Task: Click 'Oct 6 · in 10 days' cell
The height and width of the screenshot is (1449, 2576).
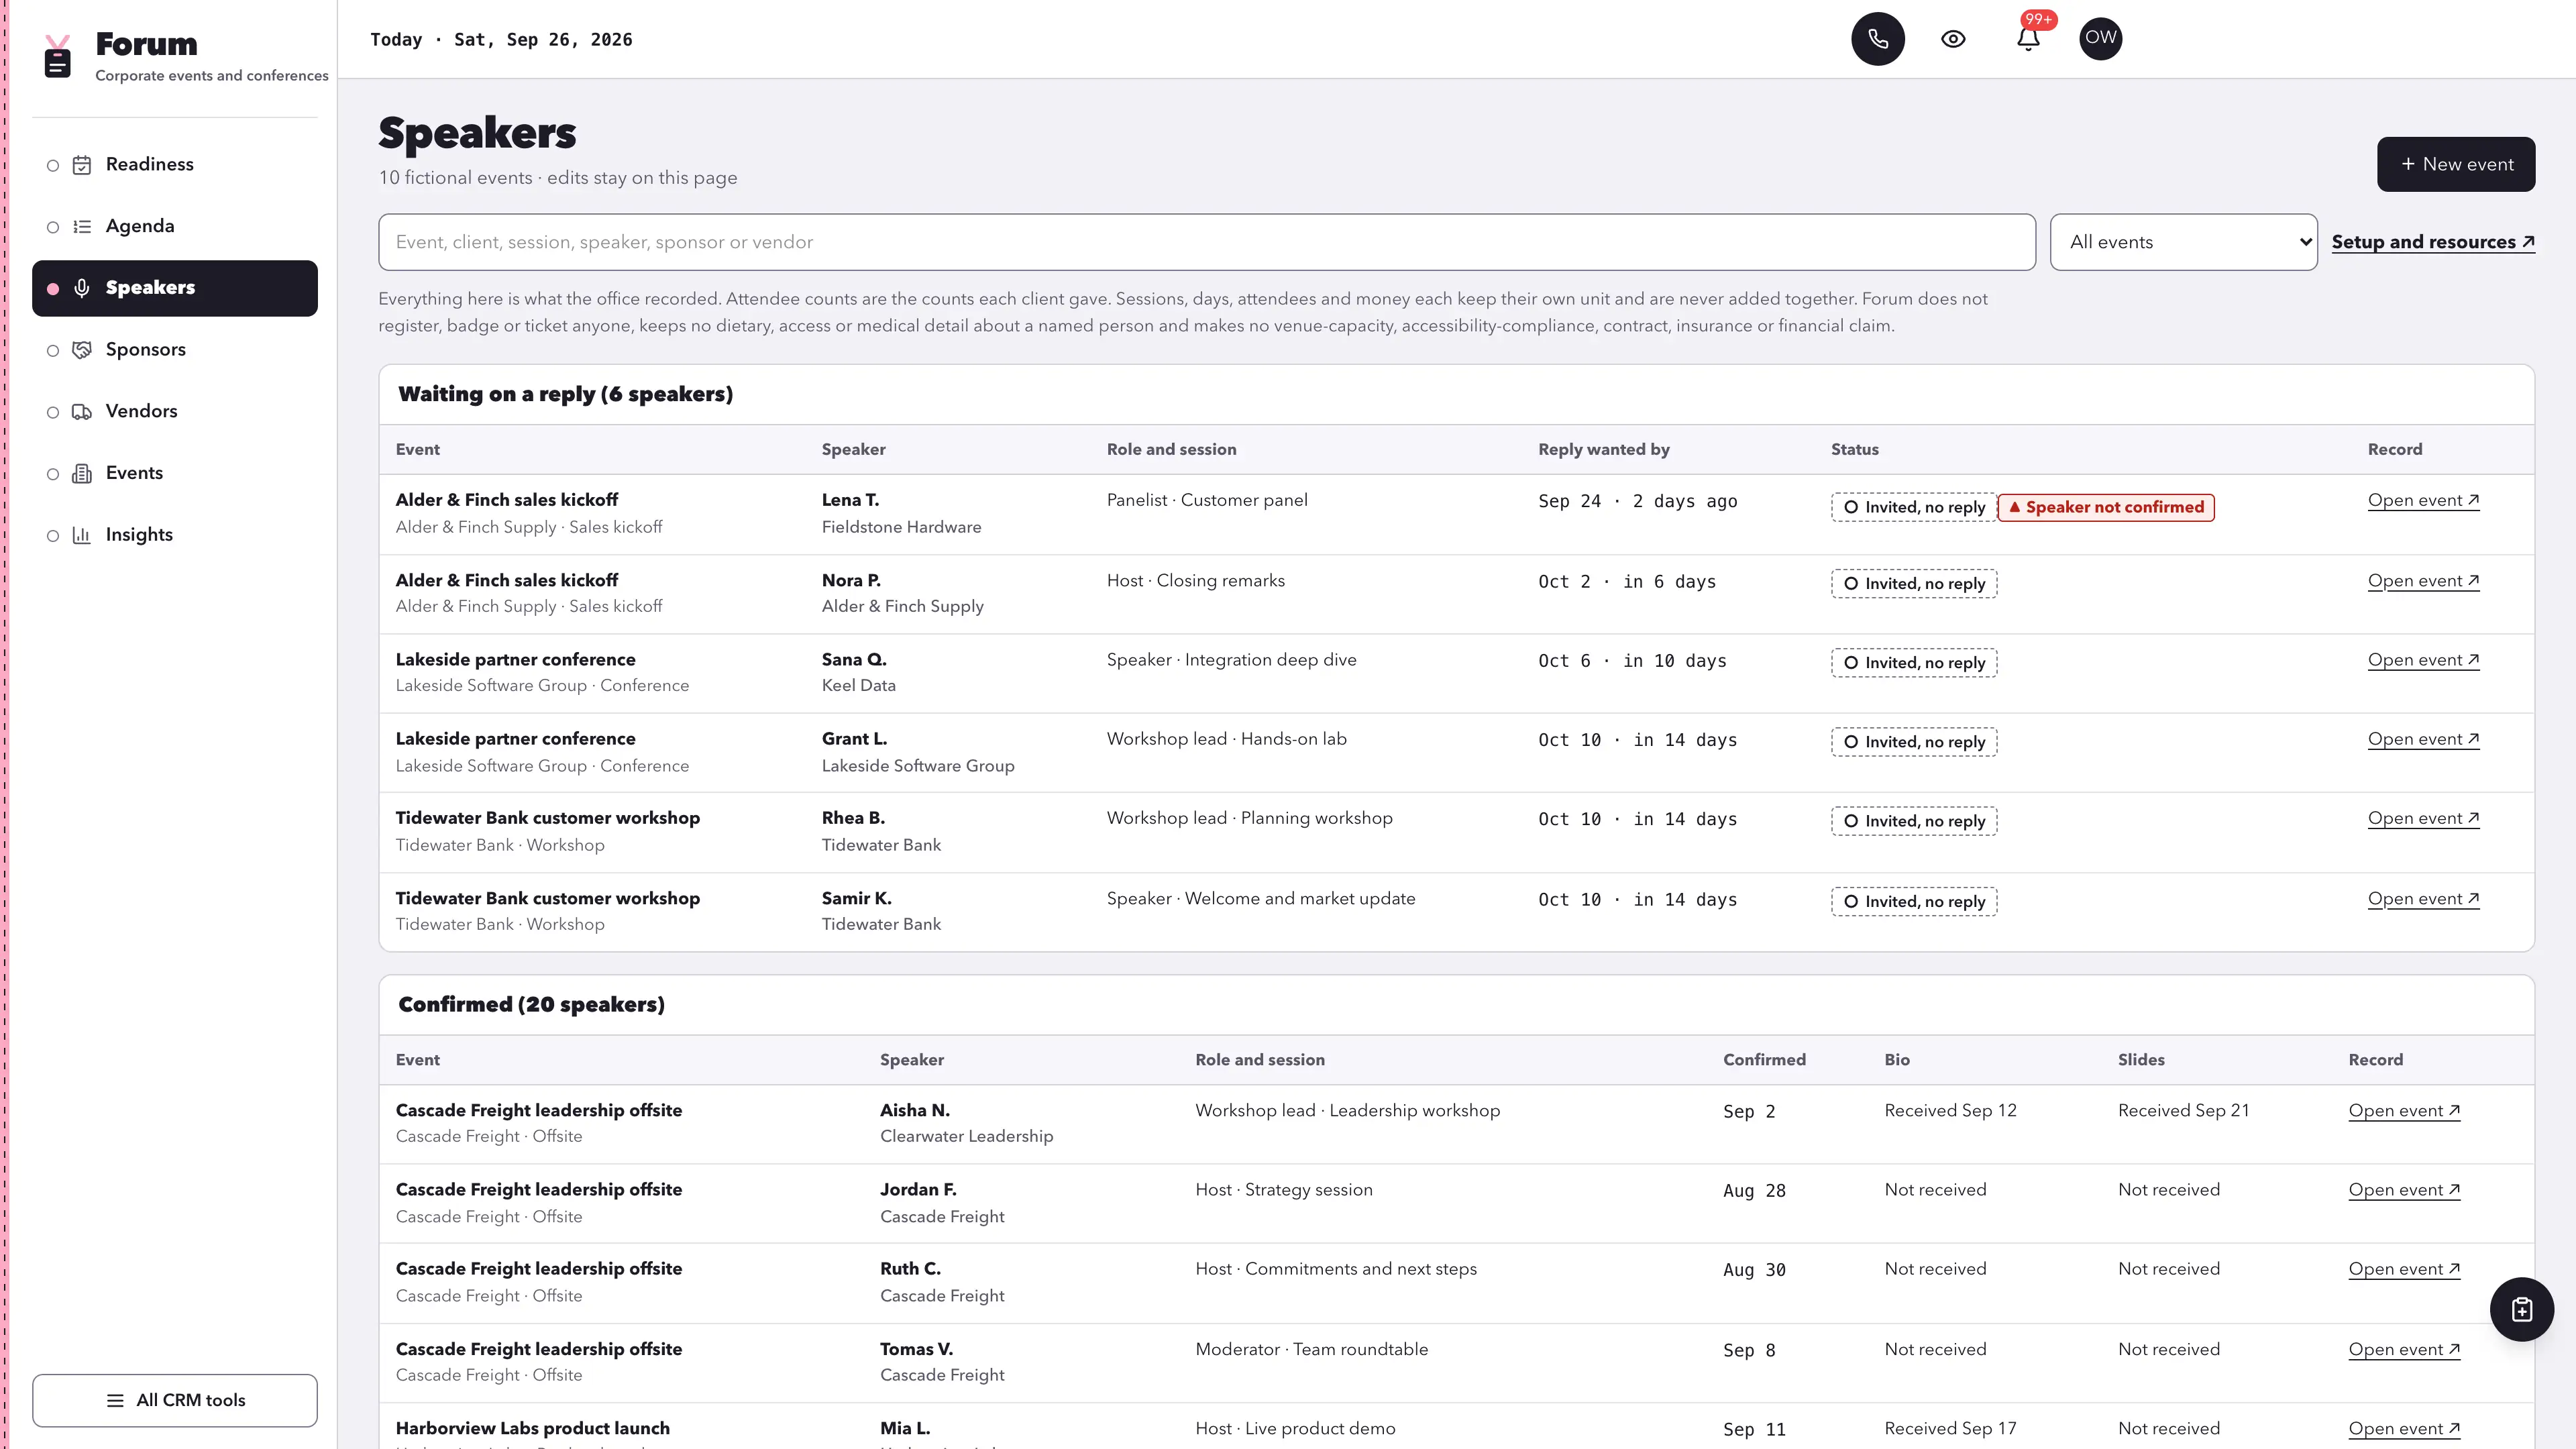Action: pyautogui.click(x=1632, y=661)
